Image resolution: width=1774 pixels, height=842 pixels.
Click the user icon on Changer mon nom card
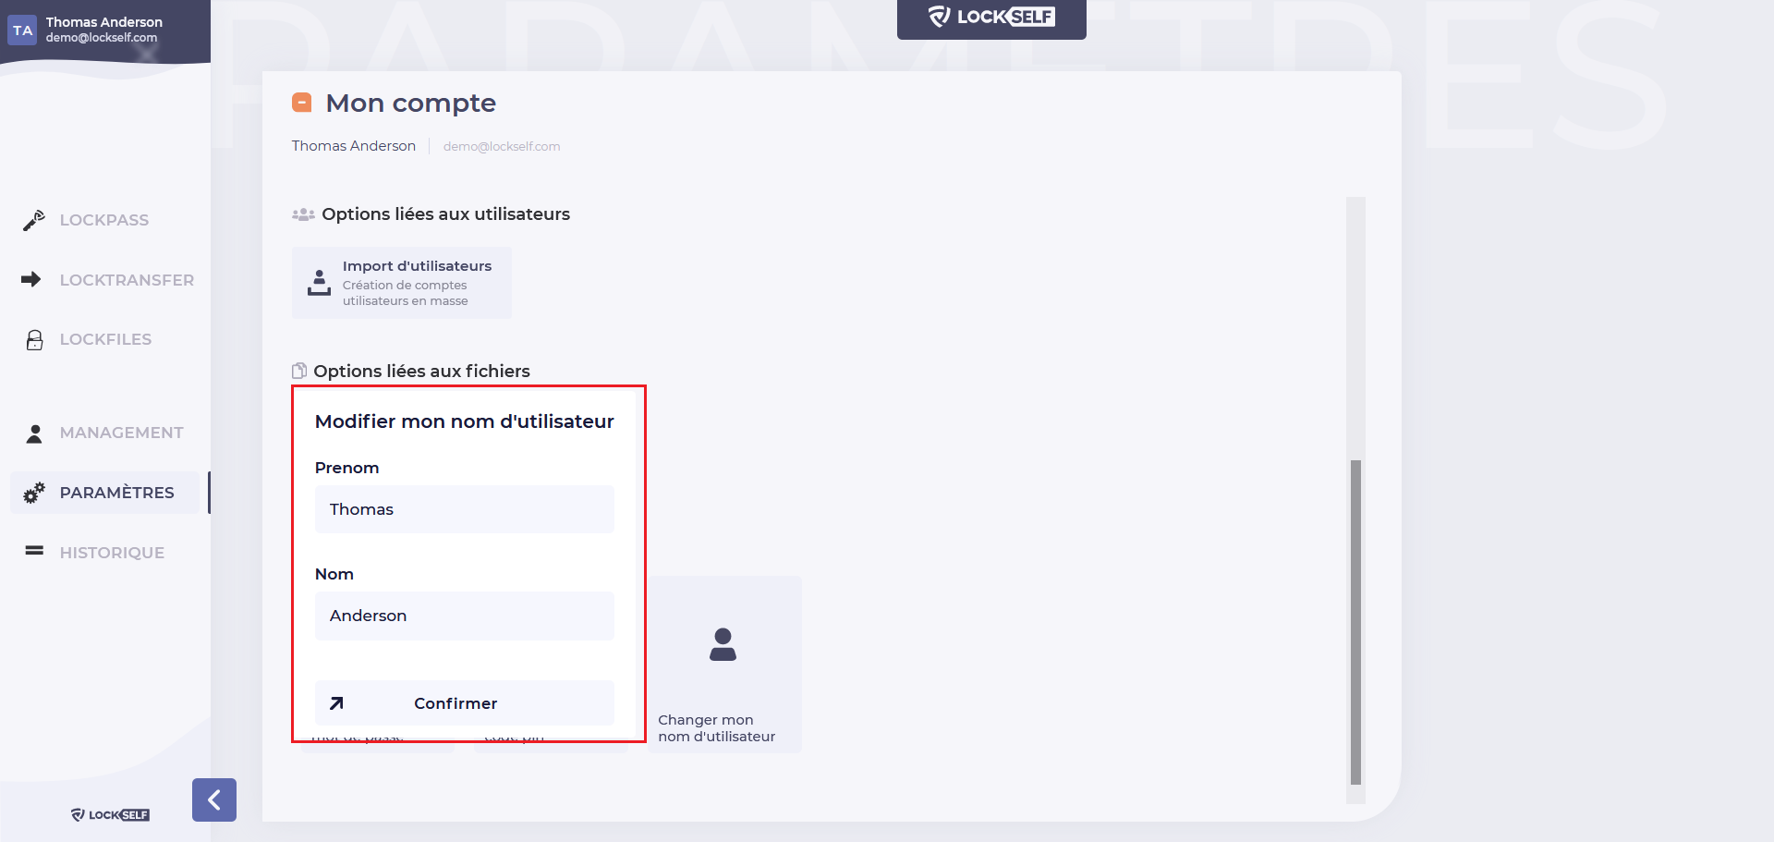(x=723, y=644)
